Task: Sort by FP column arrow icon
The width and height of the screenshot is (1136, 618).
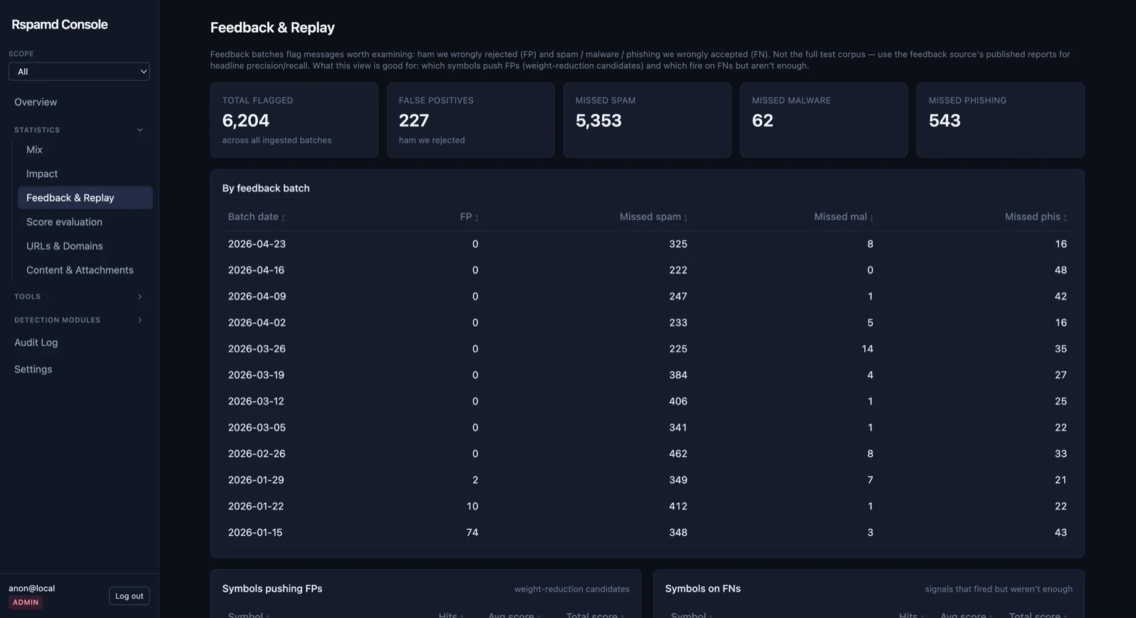Action: coord(476,217)
